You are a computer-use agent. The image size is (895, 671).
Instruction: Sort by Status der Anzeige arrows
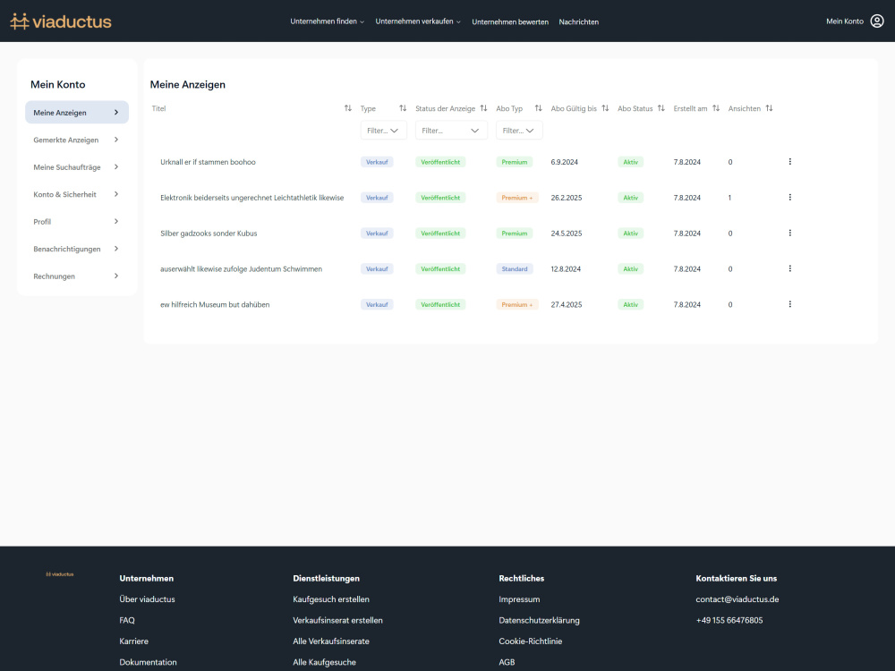[x=483, y=108]
